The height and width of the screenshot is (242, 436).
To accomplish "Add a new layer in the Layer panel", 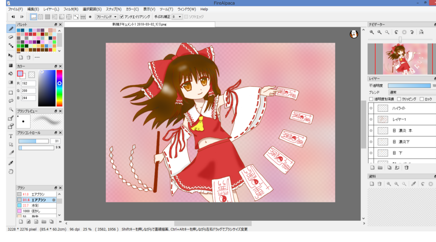I will [x=372, y=168].
